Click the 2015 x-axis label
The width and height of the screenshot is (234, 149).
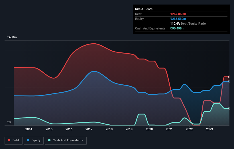[x=49, y=129]
